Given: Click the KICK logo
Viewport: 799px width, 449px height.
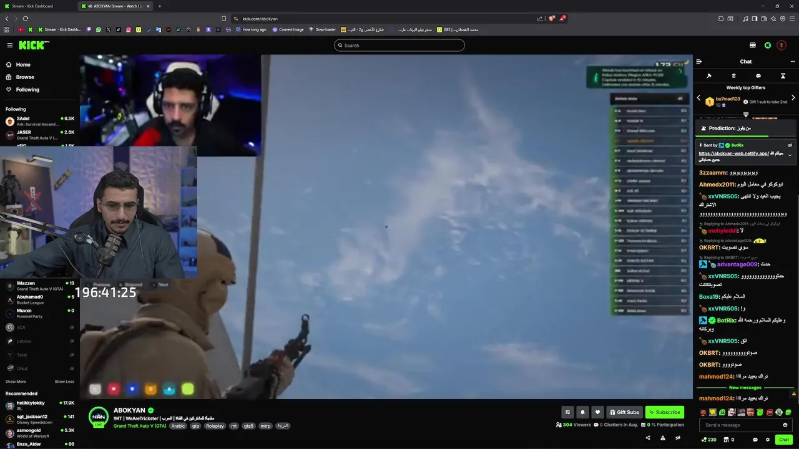Looking at the screenshot, I should [34, 45].
